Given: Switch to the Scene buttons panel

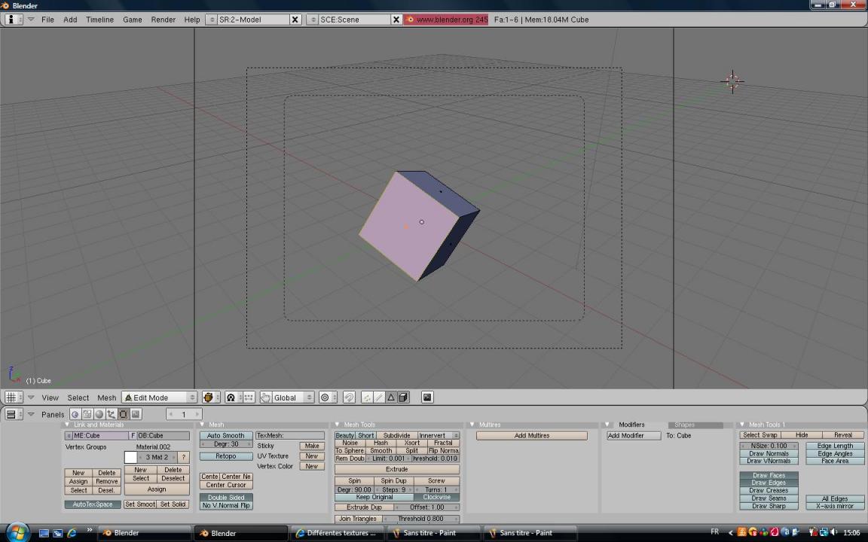Looking at the screenshot, I should 135,414.
